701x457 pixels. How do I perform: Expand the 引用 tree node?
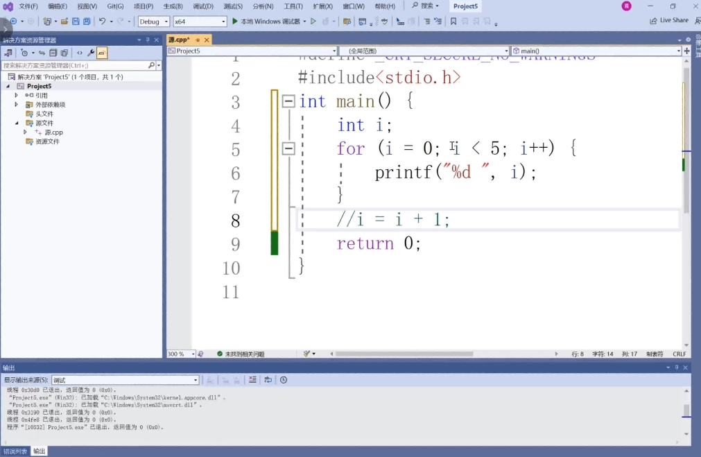17,95
